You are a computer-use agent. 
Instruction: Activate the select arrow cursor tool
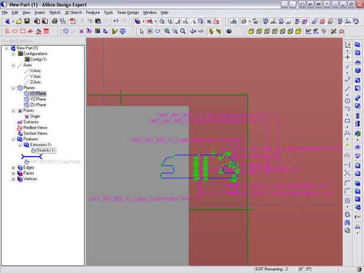(141, 31)
